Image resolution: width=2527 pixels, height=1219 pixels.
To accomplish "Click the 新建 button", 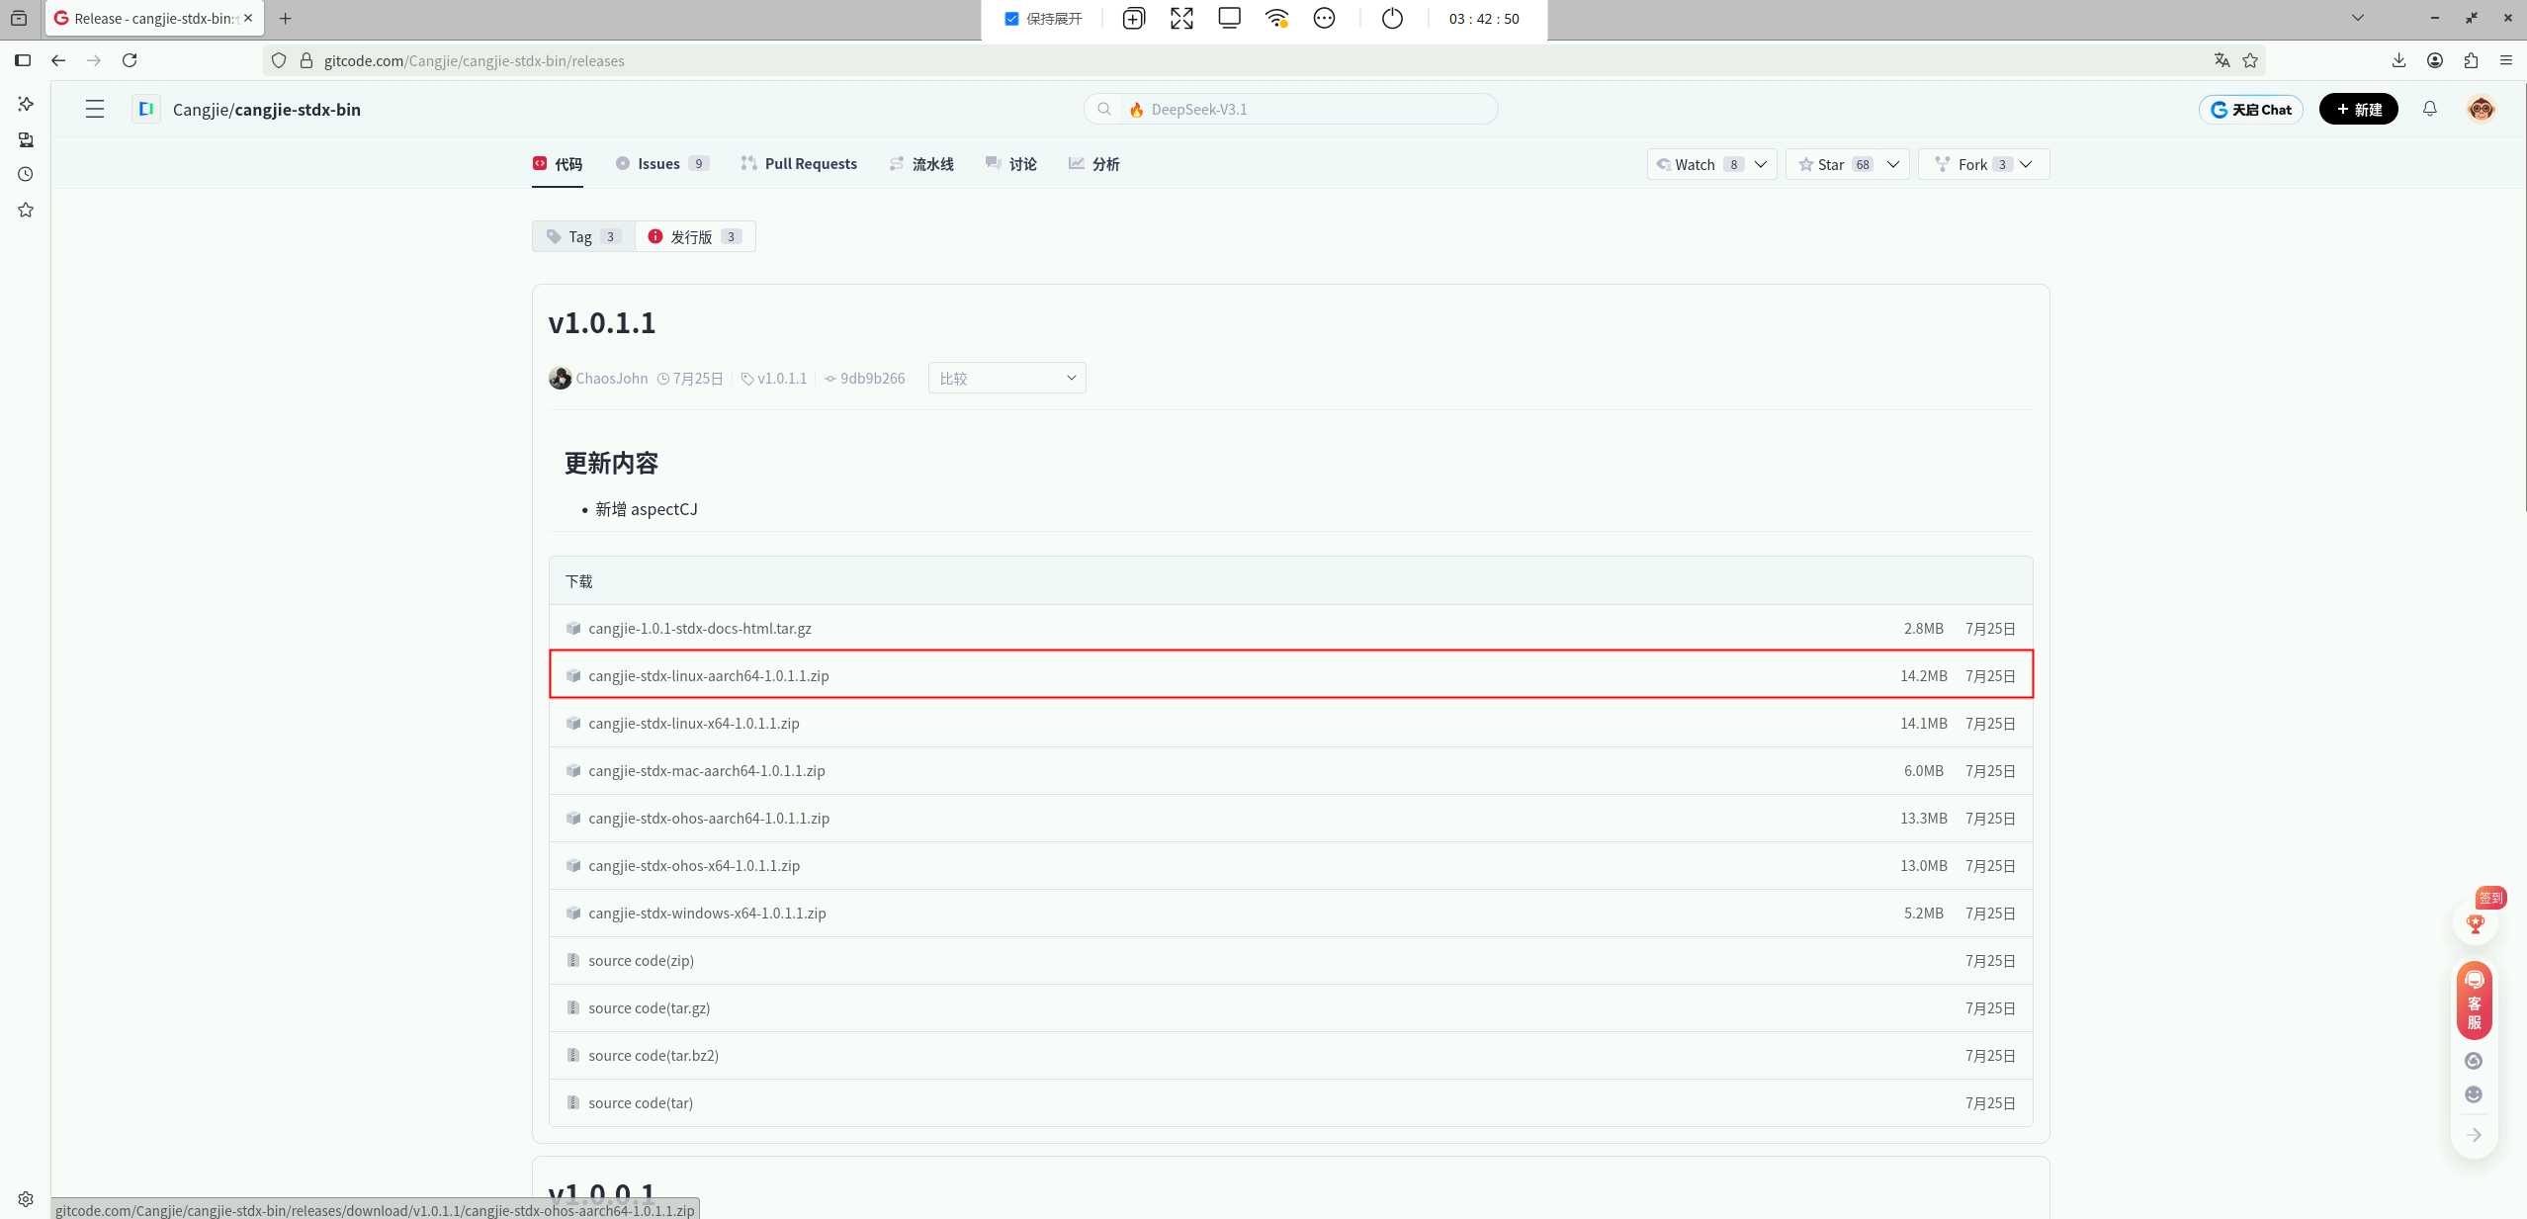I will [x=2358, y=109].
